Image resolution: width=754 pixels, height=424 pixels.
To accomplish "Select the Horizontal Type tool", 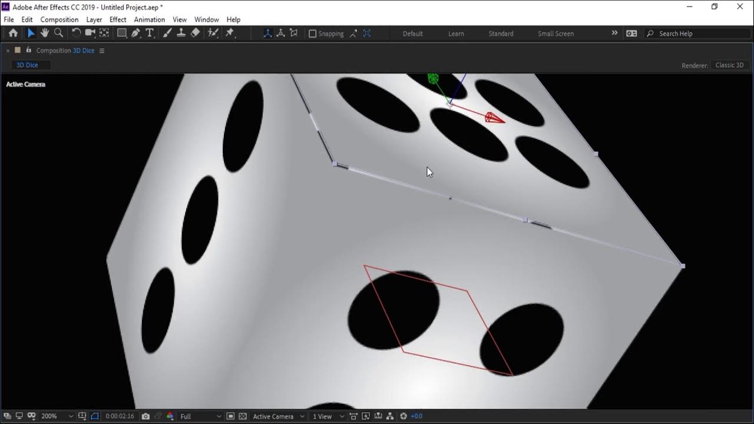I will click(150, 34).
